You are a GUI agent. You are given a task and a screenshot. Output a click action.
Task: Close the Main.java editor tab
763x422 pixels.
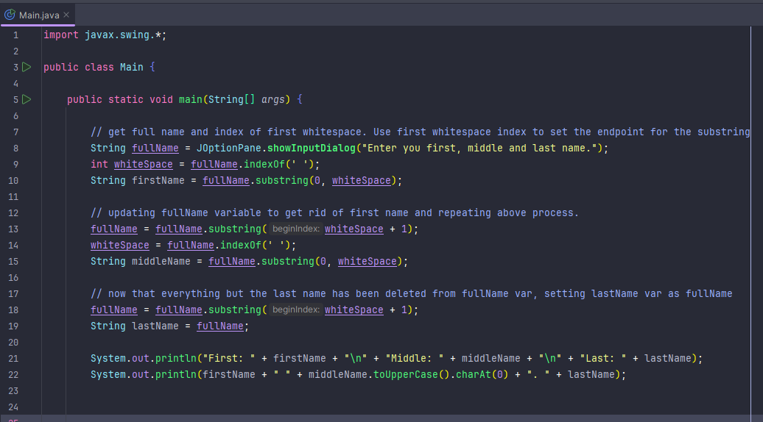[66, 15]
